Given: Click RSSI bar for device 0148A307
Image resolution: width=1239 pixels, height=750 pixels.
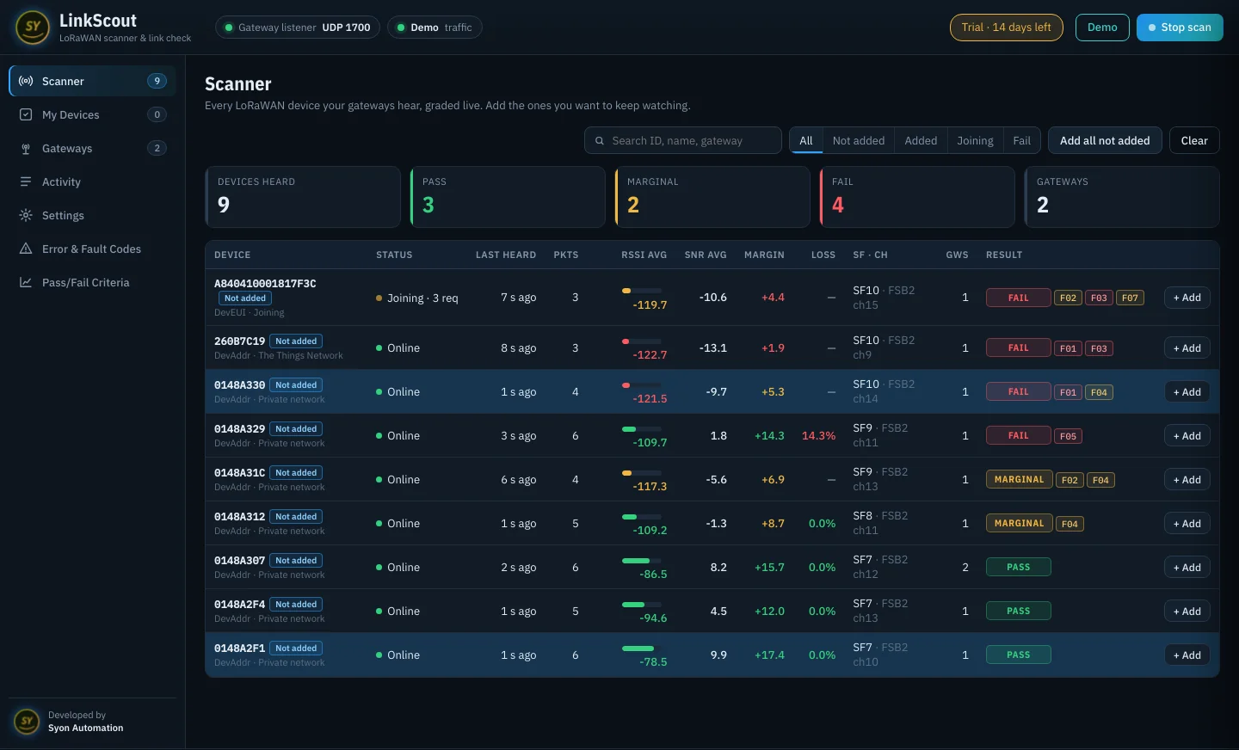Looking at the screenshot, I should point(642,561).
